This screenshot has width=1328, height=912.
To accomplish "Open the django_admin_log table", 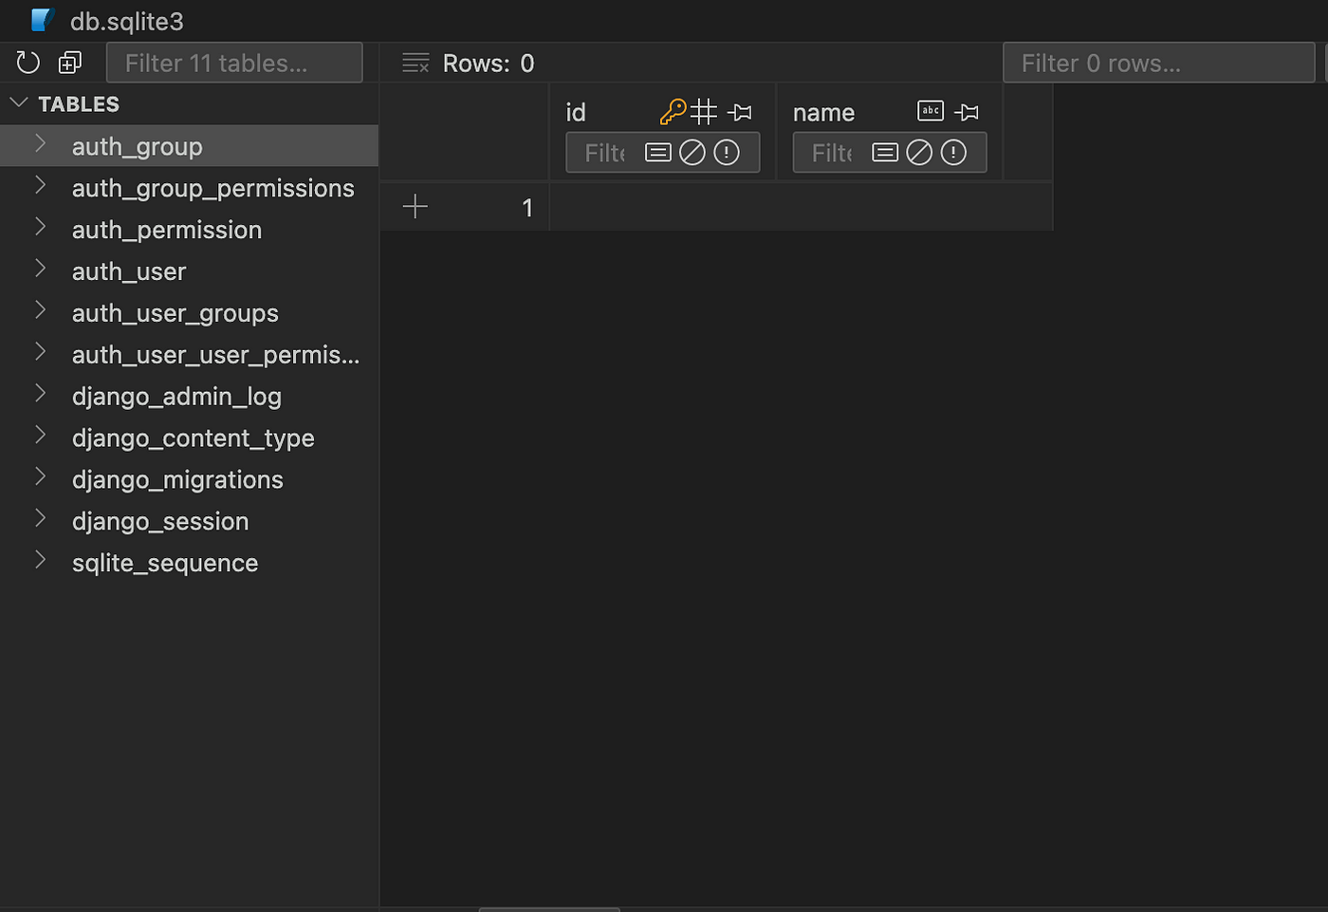I will [189, 397].
